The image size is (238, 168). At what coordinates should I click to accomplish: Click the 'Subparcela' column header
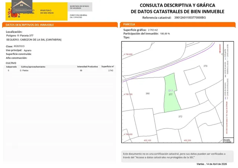(11, 67)
